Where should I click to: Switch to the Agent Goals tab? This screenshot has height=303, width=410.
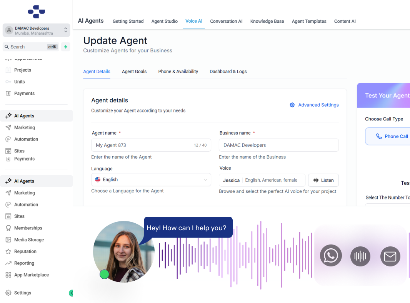click(x=134, y=72)
